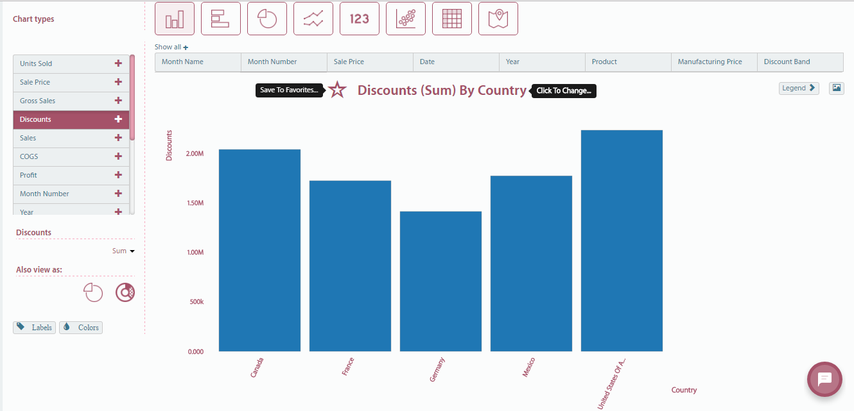Select Month Number dimension column
854x411 pixels.
click(x=284, y=62)
